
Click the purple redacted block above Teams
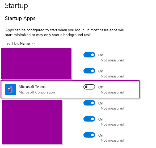[x=36, y=64]
